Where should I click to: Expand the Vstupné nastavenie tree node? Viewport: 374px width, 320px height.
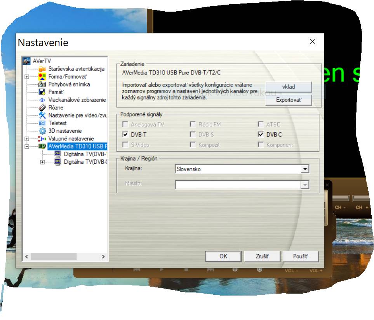(27, 139)
